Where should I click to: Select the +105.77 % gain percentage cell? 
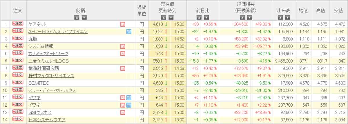pyautogui.click(x=262, y=46)
